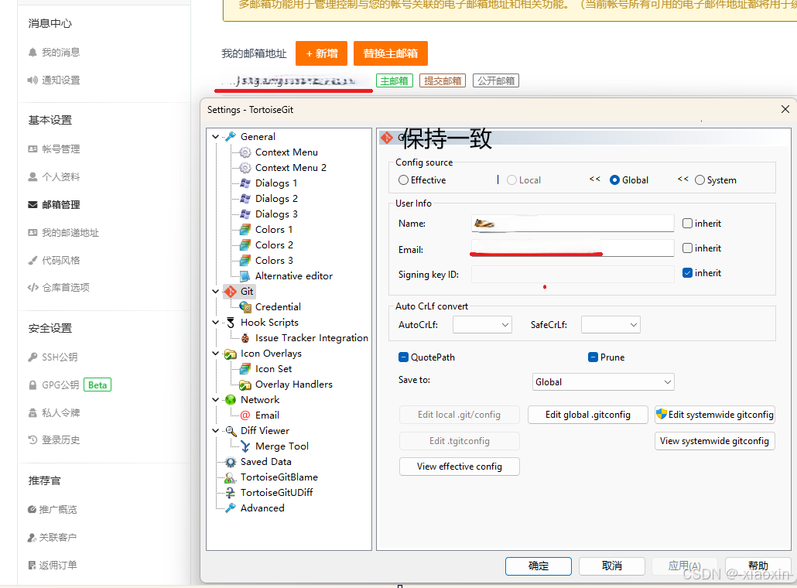Click the Dialogs 3 window icon
797x588 pixels.
[245, 214]
